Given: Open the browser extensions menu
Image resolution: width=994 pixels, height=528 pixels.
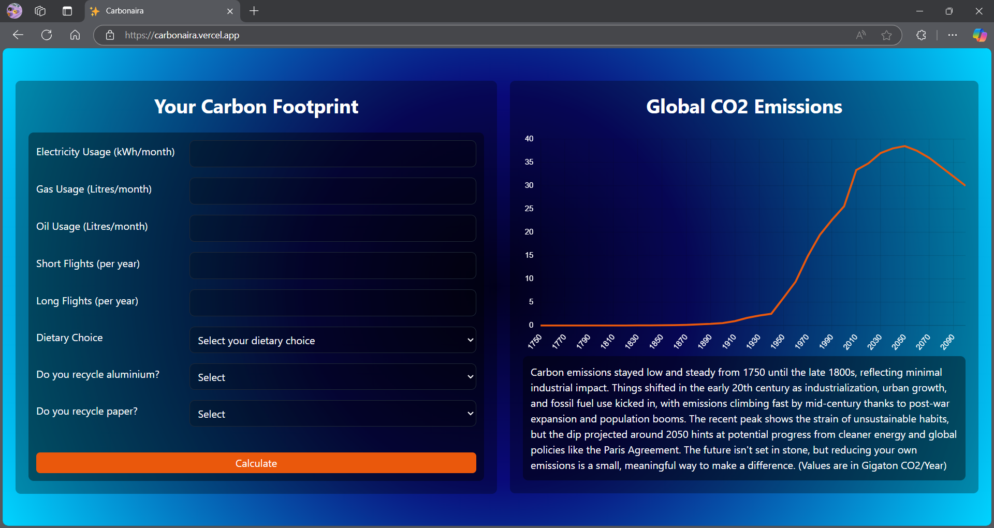Looking at the screenshot, I should [x=921, y=35].
